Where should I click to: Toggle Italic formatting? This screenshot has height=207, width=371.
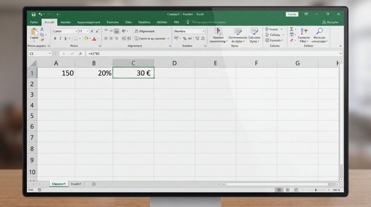(x=61, y=38)
